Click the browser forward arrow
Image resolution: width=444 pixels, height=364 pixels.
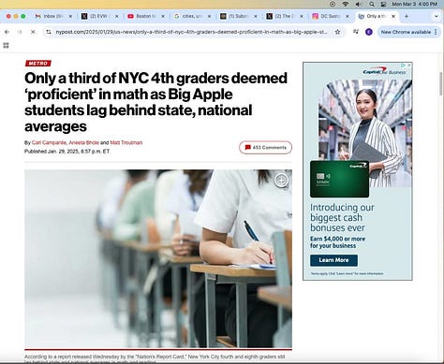point(20,32)
